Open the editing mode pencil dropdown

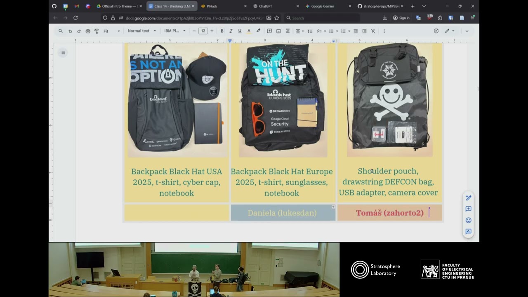point(449,31)
